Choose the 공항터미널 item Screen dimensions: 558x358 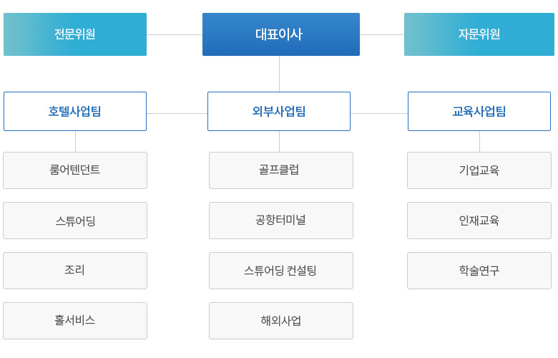281,221
